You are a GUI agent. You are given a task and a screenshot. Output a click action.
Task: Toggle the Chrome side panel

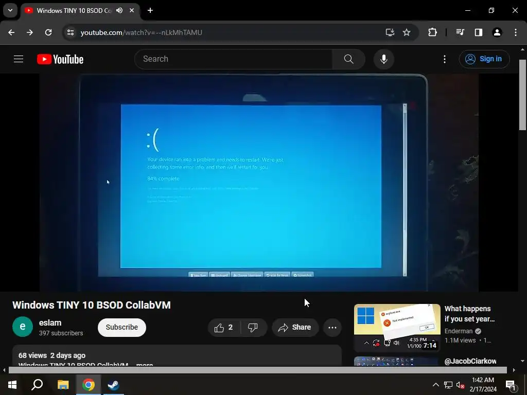(x=479, y=32)
